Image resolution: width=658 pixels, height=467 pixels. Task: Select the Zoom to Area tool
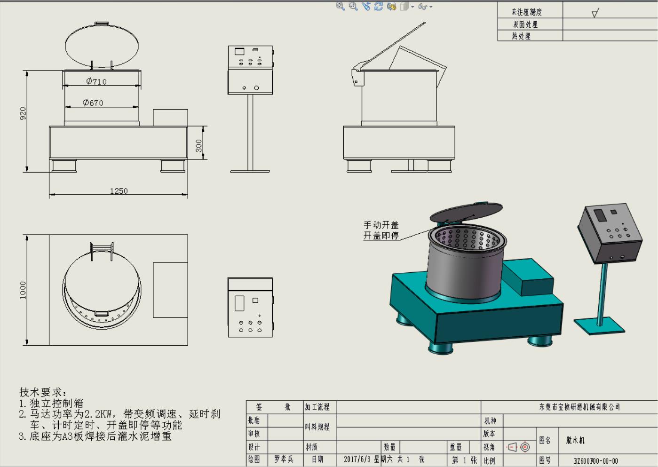(353, 6)
